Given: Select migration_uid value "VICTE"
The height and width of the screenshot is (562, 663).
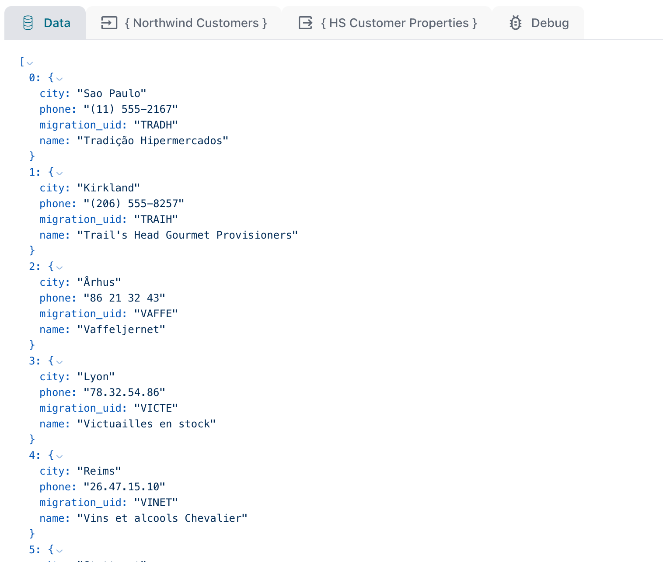Looking at the screenshot, I should coord(156,408).
